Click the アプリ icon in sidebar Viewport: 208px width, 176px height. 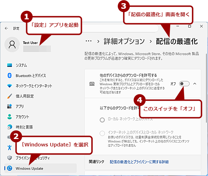tap(10, 106)
